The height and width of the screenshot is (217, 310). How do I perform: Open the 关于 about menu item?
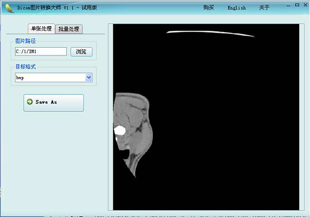click(x=264, y=7)
